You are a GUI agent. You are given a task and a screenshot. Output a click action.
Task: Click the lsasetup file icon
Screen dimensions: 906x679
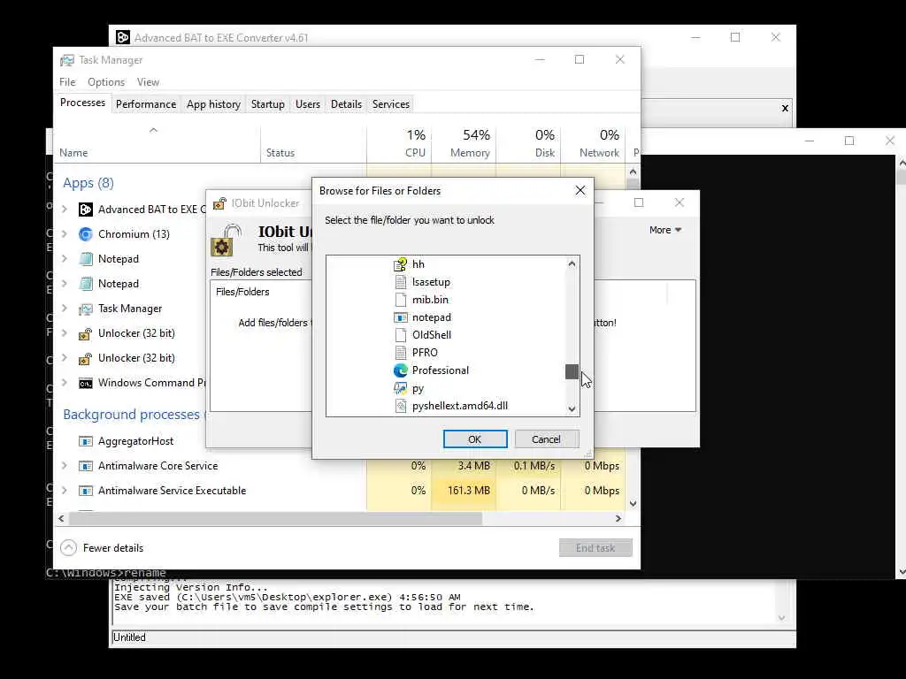point(401,282)
